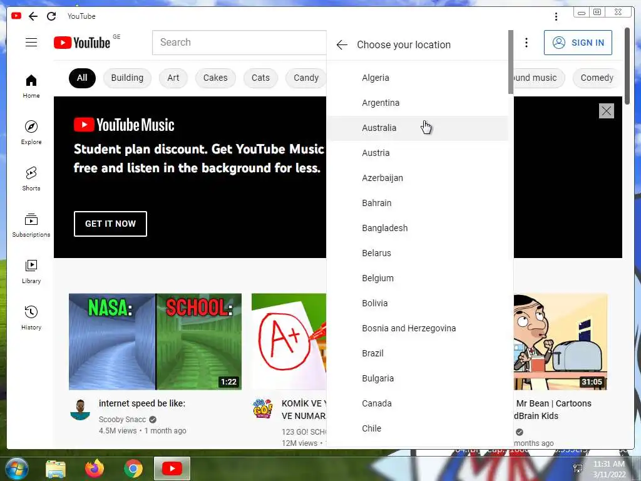Choose Canada as location
The width and height of the screenshot is (641, 481).
click(418, 403)
